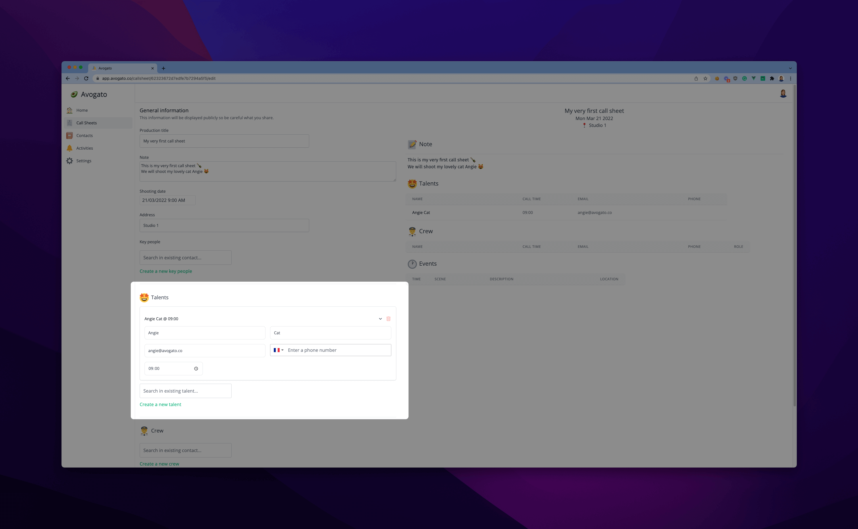
Task: Click the address bar URL
Action: tap(159, 78)
